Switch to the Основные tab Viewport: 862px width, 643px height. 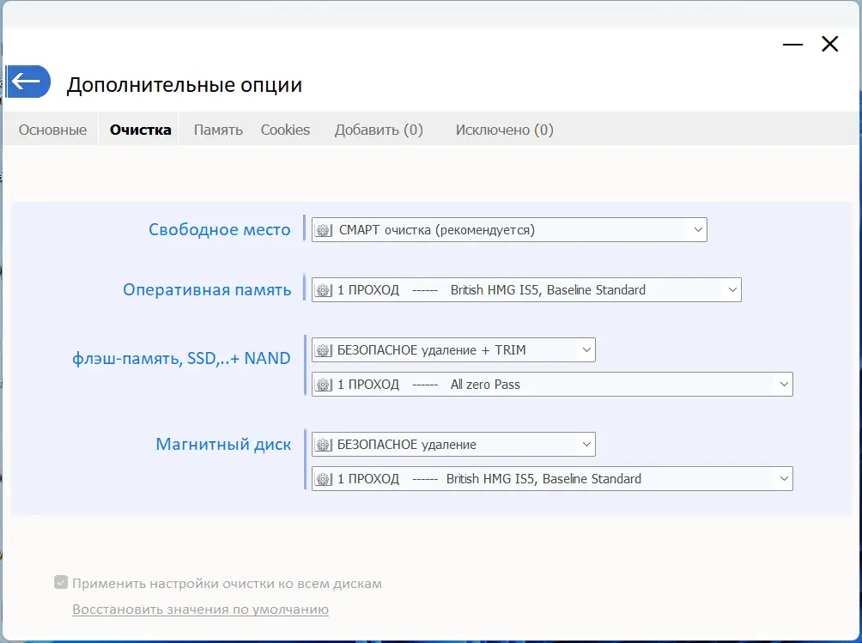point(52,130)
